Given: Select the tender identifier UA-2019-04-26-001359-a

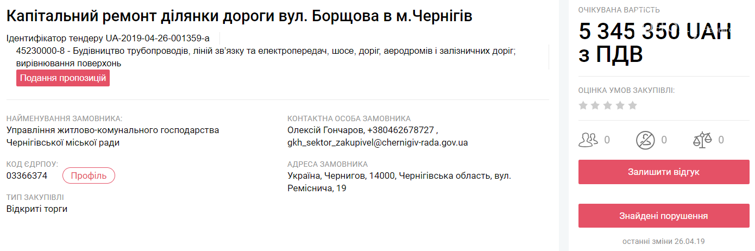Looking at the screenshot, I should 158,38.
